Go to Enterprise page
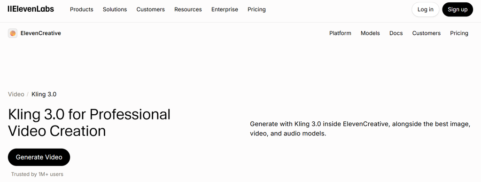 click(225, 9)
